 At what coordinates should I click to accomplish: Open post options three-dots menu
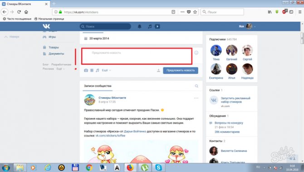pos(196,98)
